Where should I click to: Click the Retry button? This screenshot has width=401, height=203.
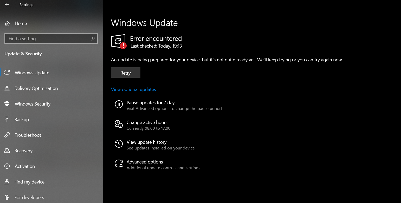click(126, 73)
